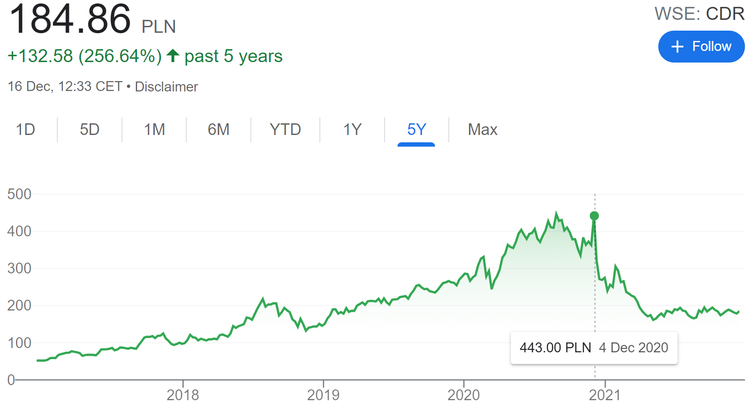Select the 1D time range tab
Screen dimensions: 754x417
25,129
